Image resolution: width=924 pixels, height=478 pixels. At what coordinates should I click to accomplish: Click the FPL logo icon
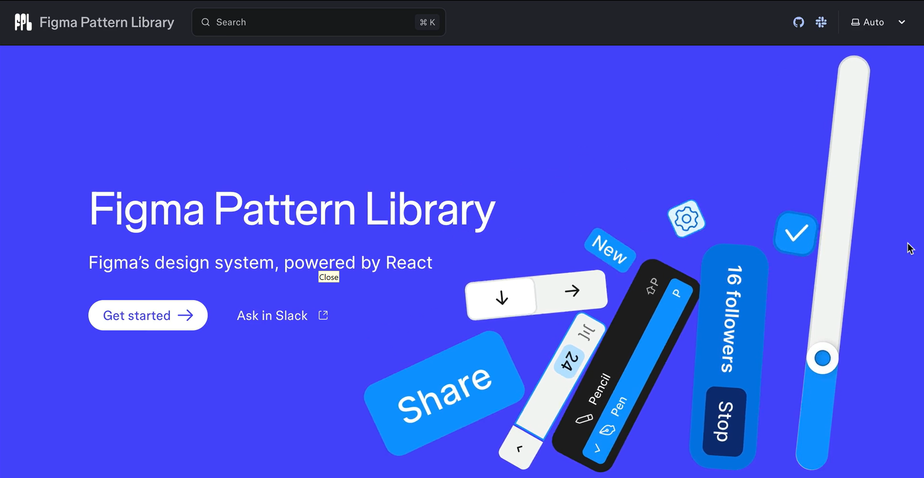pyautogui.click(x=23, y=22)
